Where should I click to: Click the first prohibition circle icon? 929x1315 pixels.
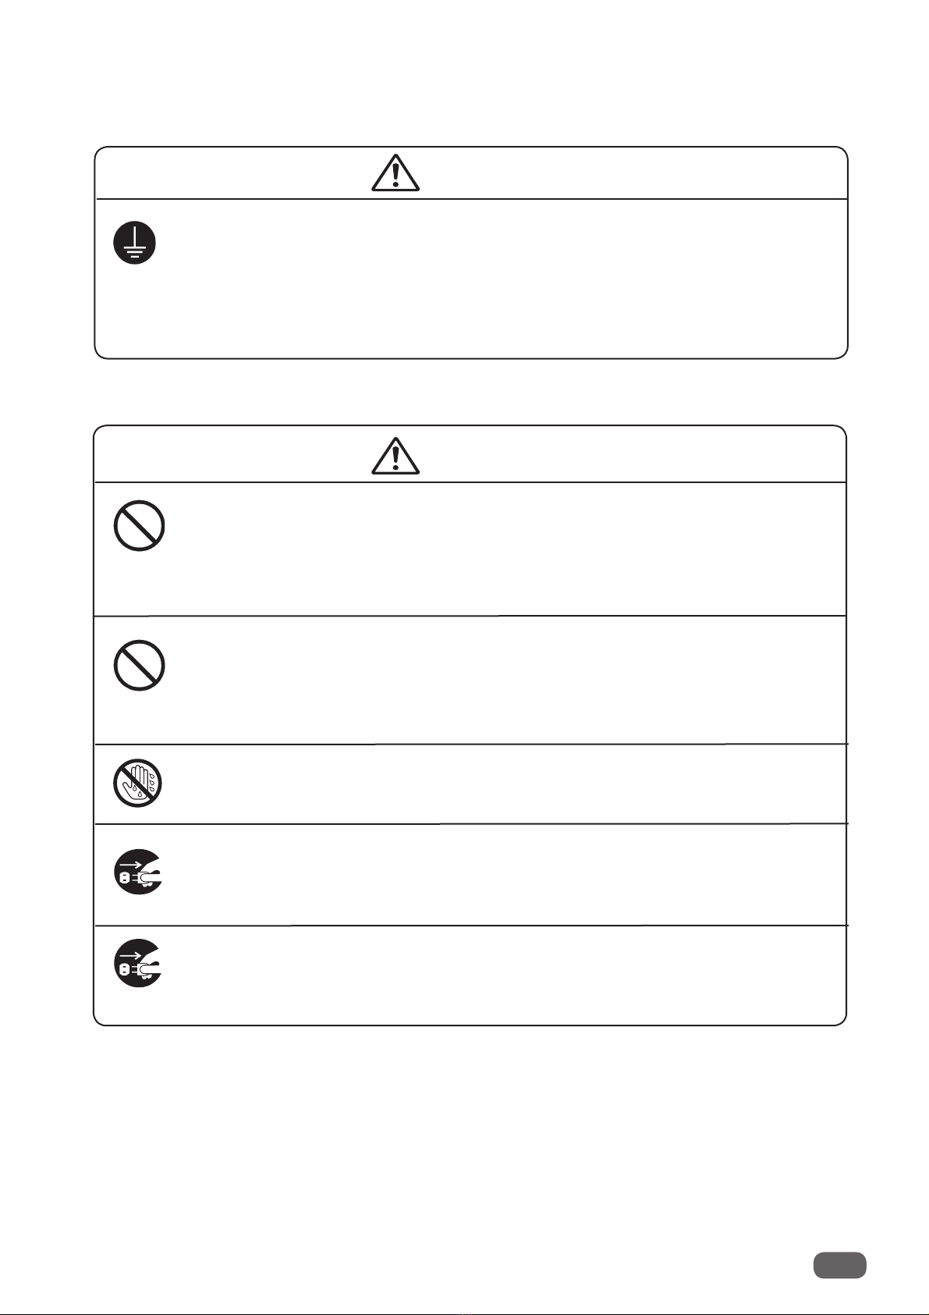pyautogui.click(x=139, y=526)
